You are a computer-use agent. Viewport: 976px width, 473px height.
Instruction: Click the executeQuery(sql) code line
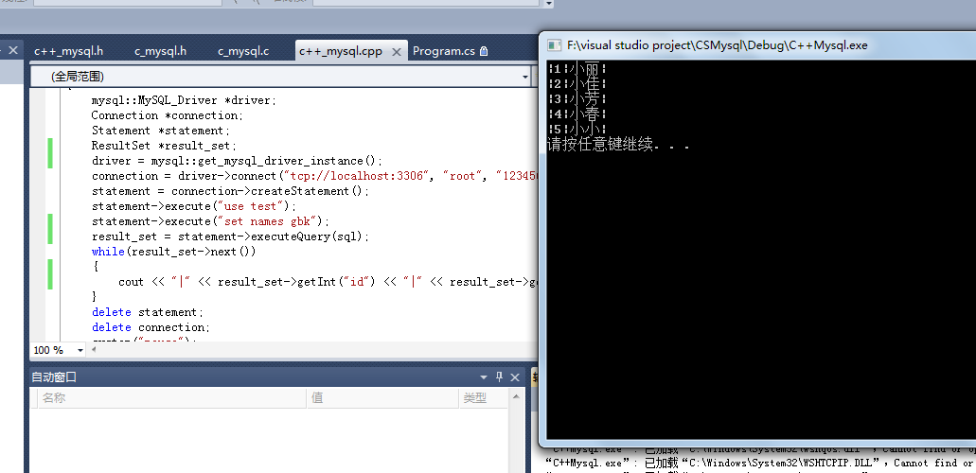point(230,236)
